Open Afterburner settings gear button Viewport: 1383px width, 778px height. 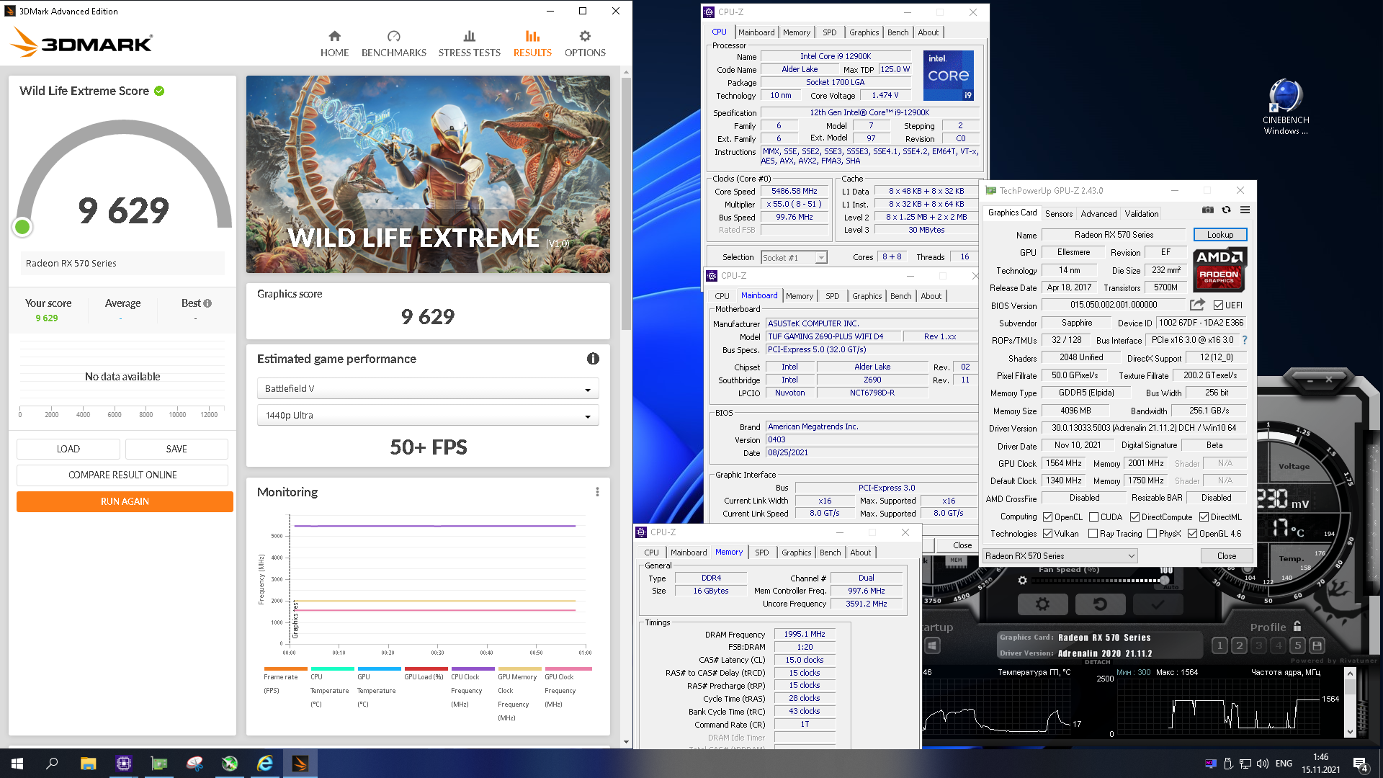tap(1042, 604)
